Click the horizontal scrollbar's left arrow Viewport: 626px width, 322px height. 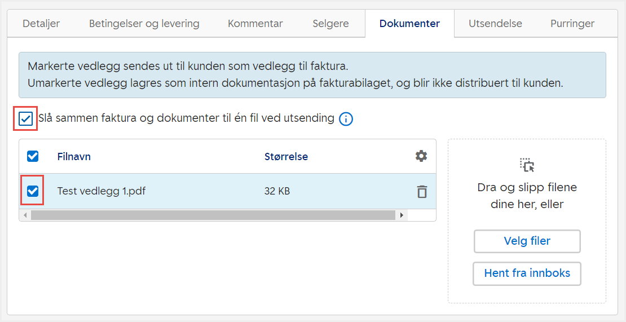coord(25,215)
